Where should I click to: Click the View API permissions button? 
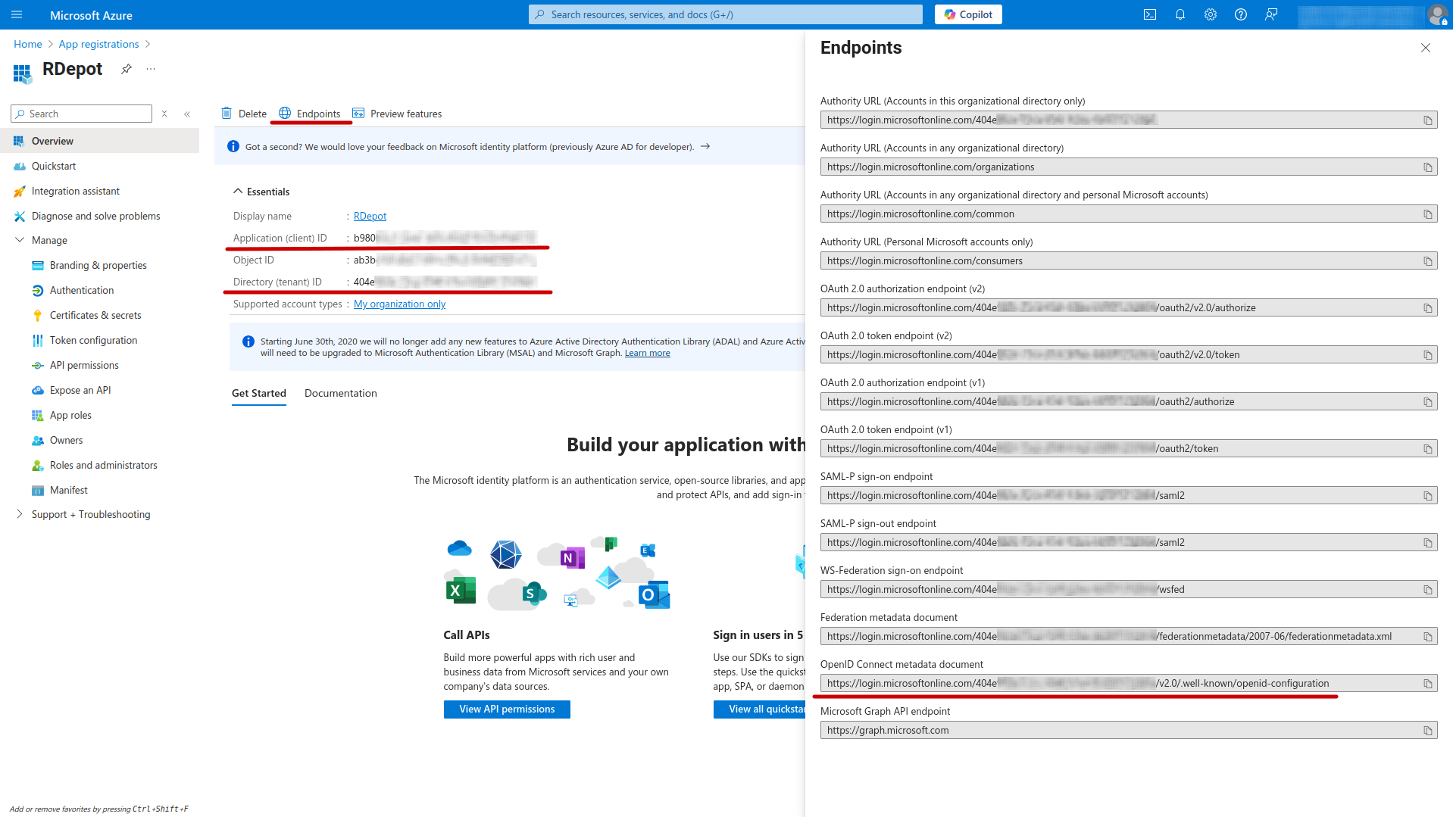tap(506, 709)
